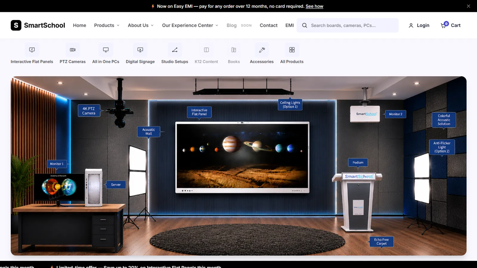
Task: Open Interactive Flat Panels category icon
Action: [x=32, y=50]
